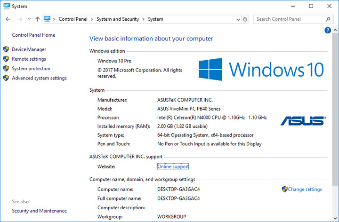This screenshot has height=222, width=339.
Task: Open Advanced system settings
Action: pyautogui.click(x=39, y=78)
